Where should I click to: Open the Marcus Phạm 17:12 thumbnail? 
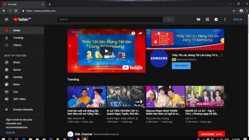(166, 97)
